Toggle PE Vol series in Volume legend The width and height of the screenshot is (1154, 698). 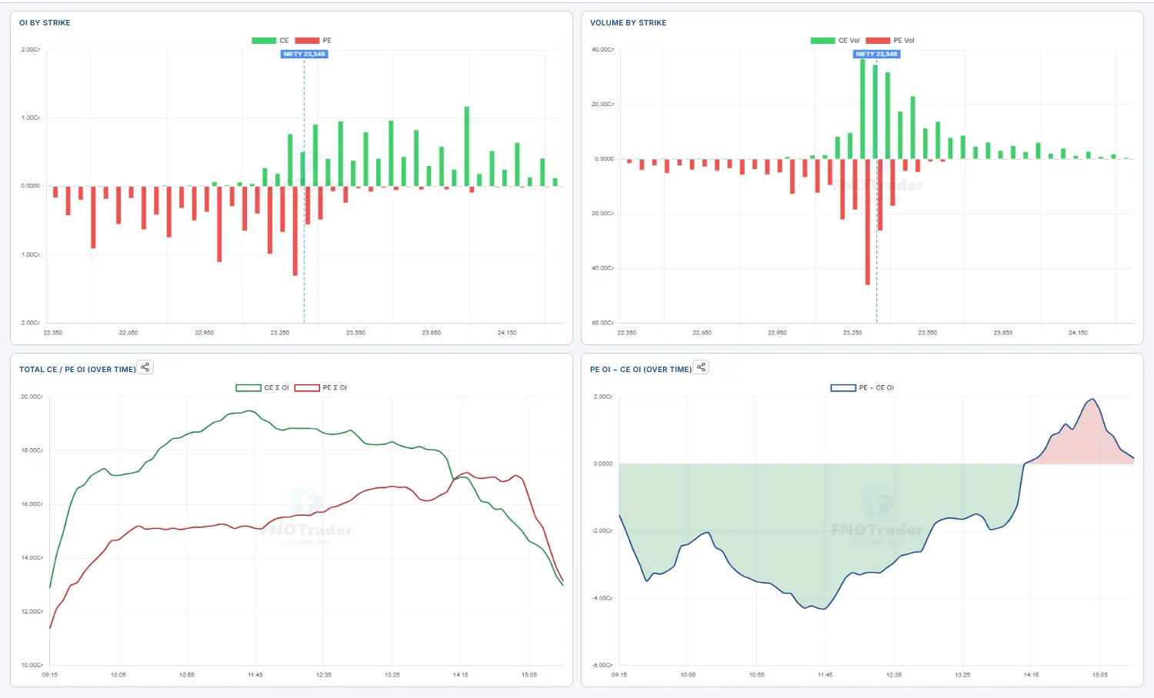pyautogui.click(x=890, y=41)
